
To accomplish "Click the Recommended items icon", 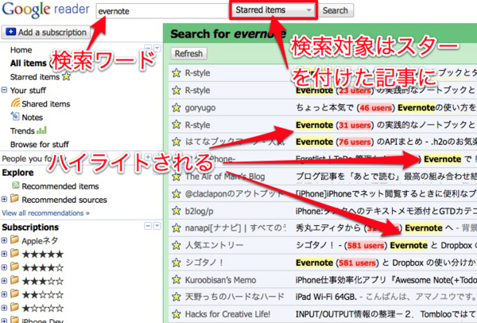I will tap(15, 185).
